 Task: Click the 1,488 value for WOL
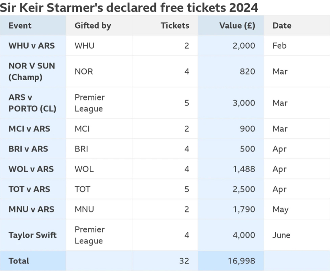tap(244, 169)
